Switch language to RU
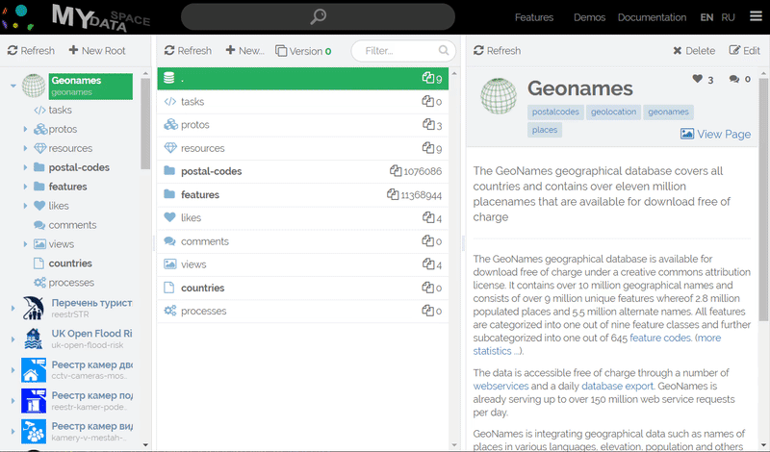Screen dimensions: 770x452 [729, 17]
